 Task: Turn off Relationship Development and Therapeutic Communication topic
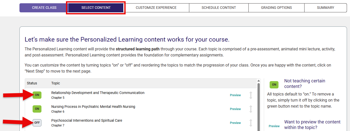pyautogui.click(x=37, y=95)
